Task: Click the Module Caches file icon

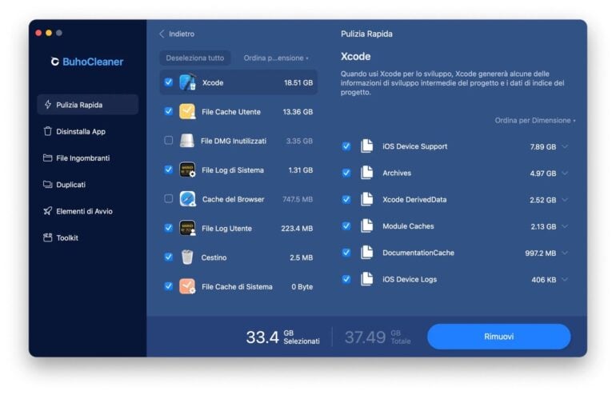Action: (x=367, y=225)
